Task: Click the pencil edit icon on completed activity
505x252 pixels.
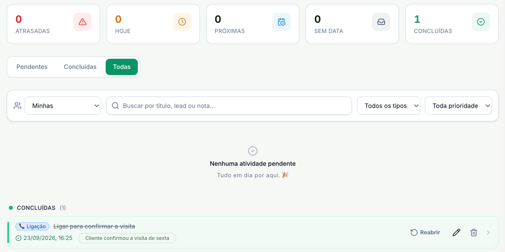Action: pyautogui.click(x=457, y=232)
